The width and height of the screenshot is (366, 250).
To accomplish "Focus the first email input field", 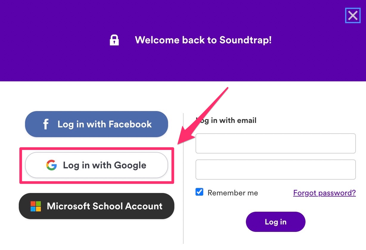I will coord(276,143).
